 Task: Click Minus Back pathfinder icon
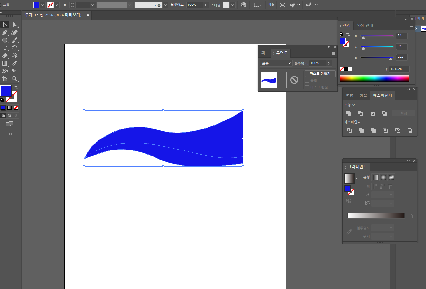(x=410, y=130)
